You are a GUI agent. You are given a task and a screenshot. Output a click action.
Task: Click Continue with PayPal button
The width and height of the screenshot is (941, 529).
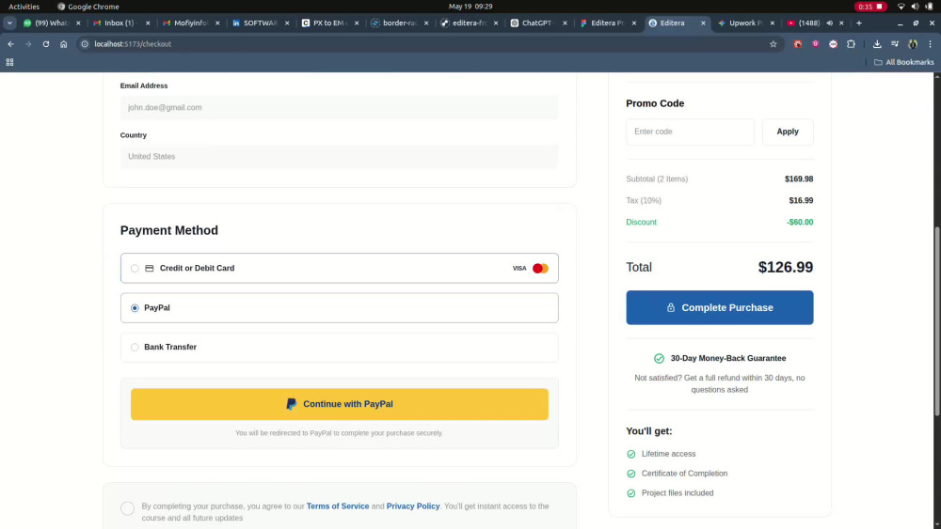[339, 404]
